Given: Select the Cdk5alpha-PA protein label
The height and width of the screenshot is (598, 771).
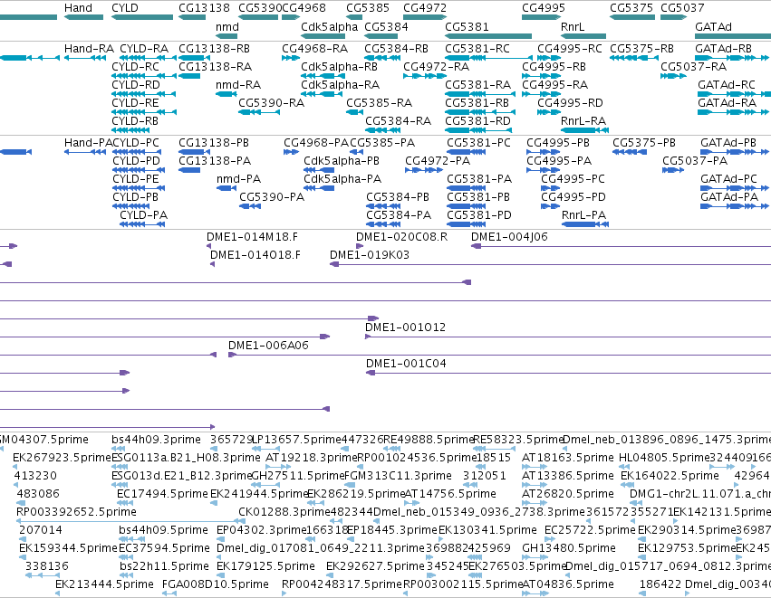Looking at the screenshot, I should (342, 179).
